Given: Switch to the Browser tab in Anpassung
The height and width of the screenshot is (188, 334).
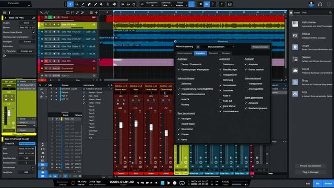Looking at the screenshot, I should click(x=226, y=53).
